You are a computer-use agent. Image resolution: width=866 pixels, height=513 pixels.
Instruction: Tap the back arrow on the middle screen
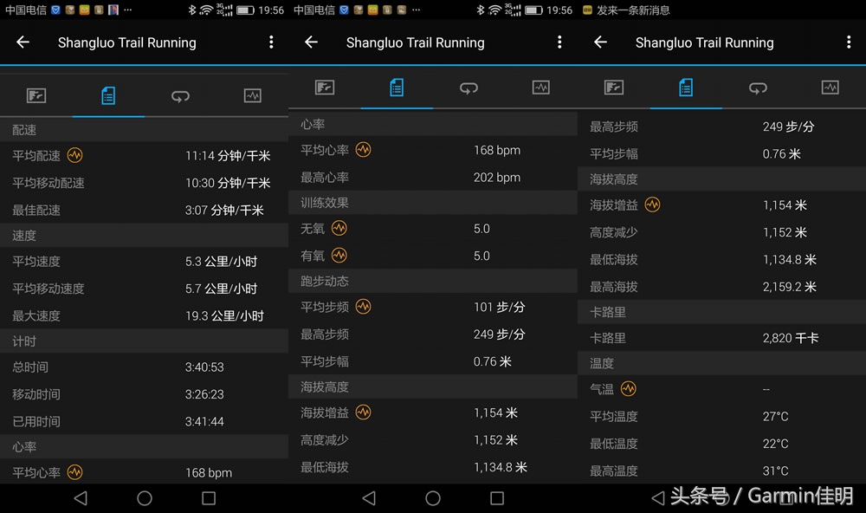click(310, 42)
